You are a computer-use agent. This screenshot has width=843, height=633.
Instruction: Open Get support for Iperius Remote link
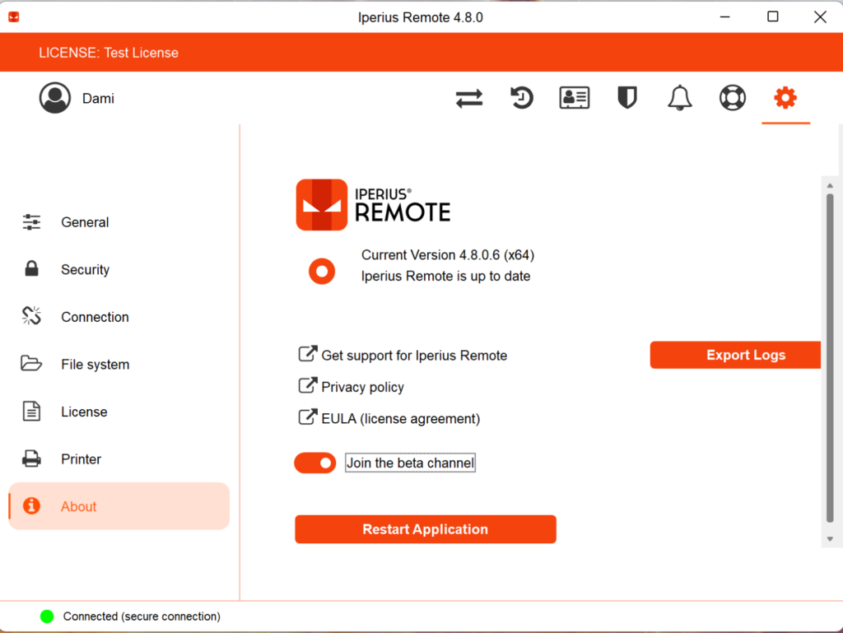[414, 356]
